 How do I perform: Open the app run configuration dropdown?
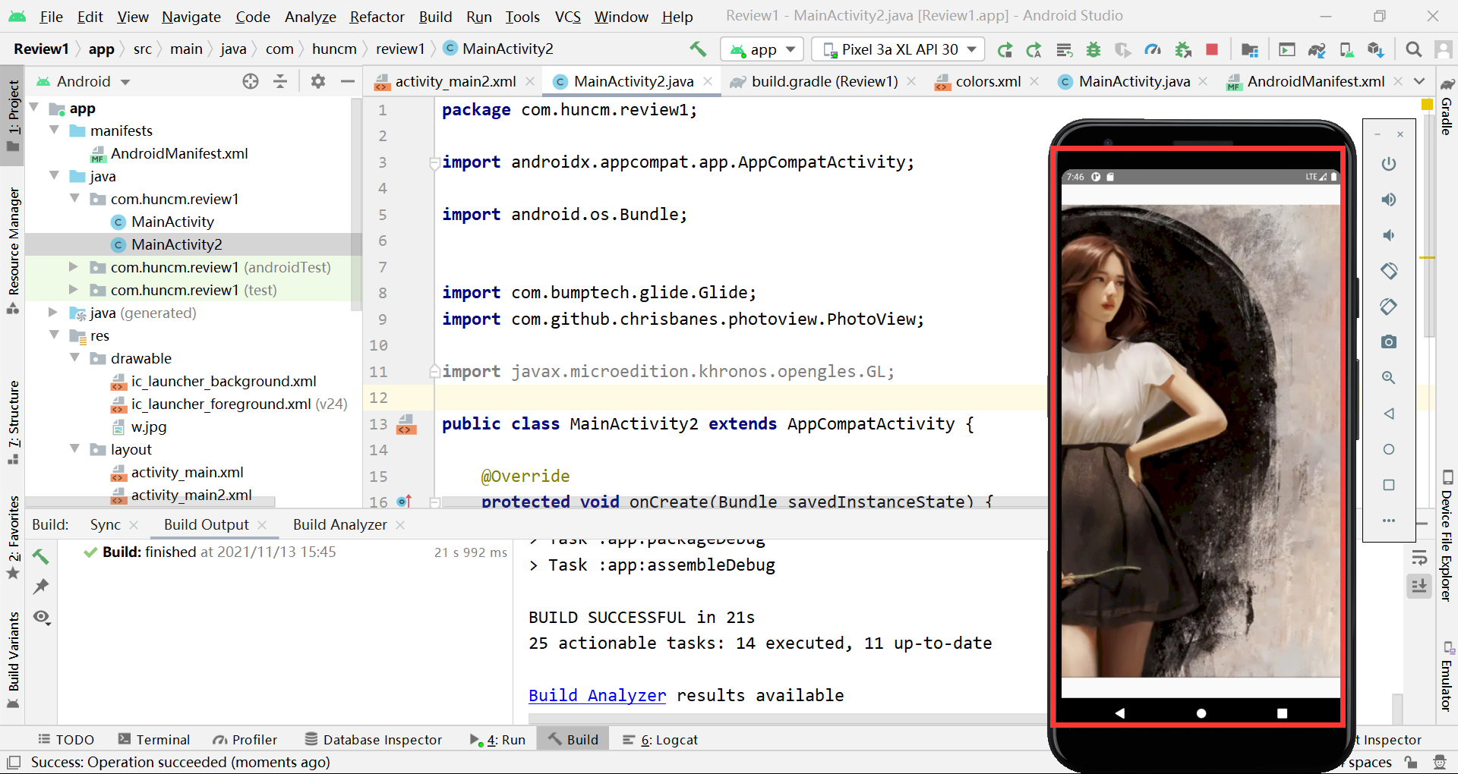point(762,50)
